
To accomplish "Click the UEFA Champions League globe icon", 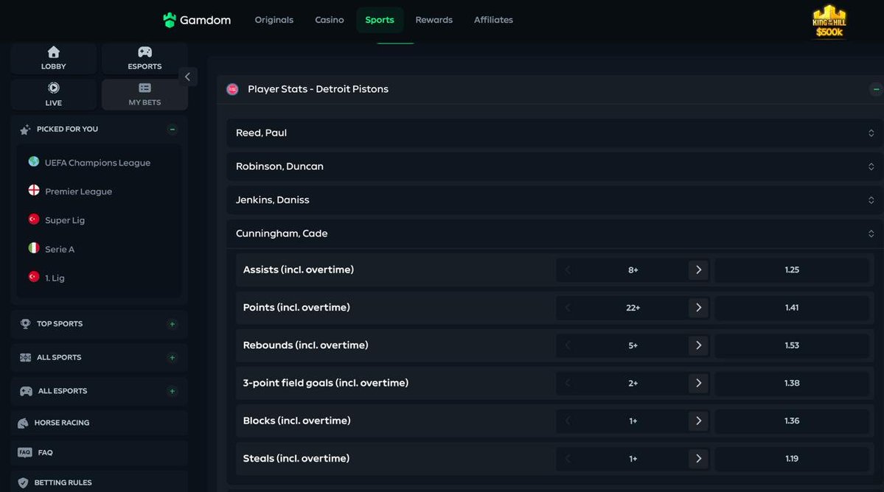I will click(34, 162).
